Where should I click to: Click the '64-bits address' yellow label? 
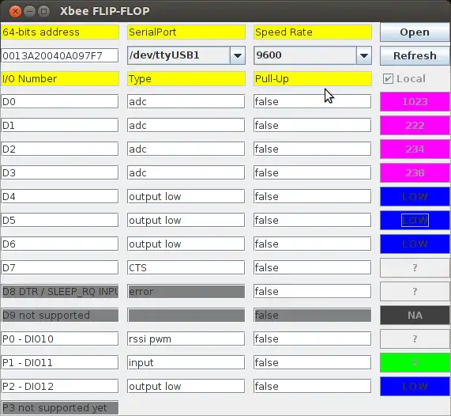[x=60, y=32]
